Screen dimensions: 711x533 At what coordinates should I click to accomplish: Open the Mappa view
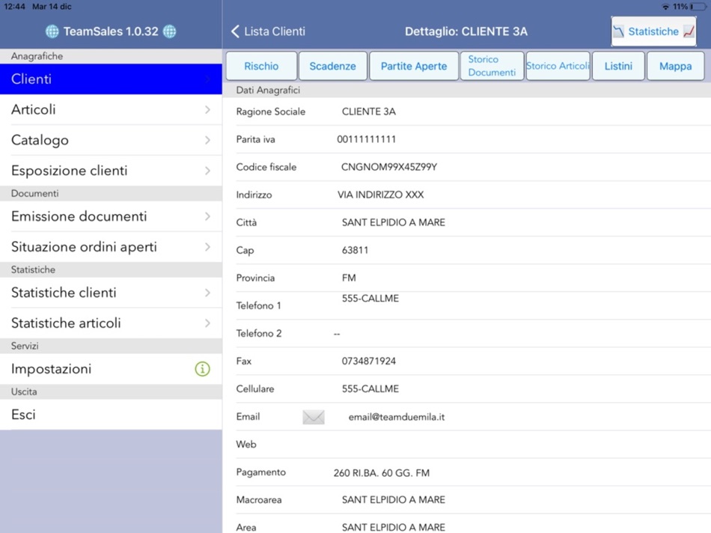(x=675, y=66)
